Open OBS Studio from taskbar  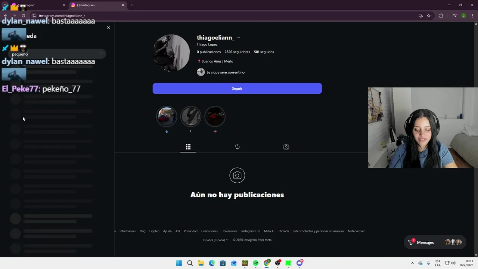click(277, 263)
